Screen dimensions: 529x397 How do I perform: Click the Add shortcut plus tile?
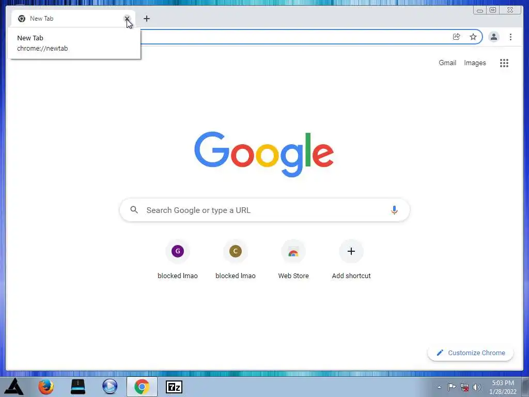(x=351, y=260)
